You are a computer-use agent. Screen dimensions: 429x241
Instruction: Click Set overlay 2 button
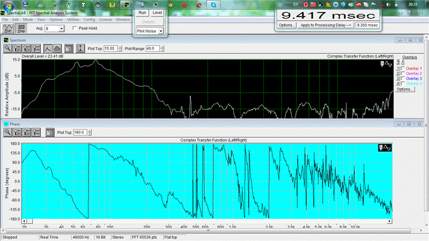(398, 73)
